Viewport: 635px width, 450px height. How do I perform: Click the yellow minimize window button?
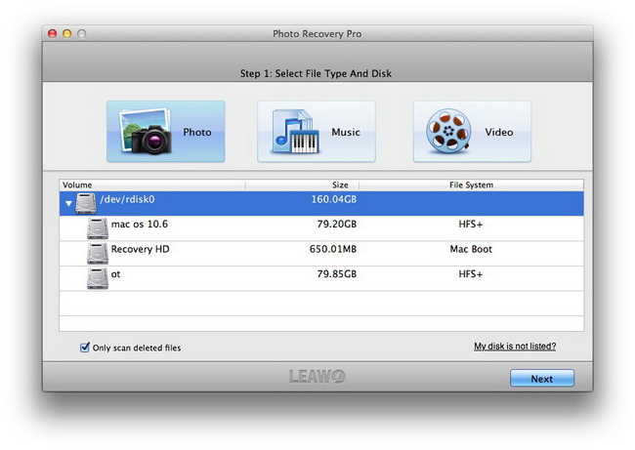[66, 33]
